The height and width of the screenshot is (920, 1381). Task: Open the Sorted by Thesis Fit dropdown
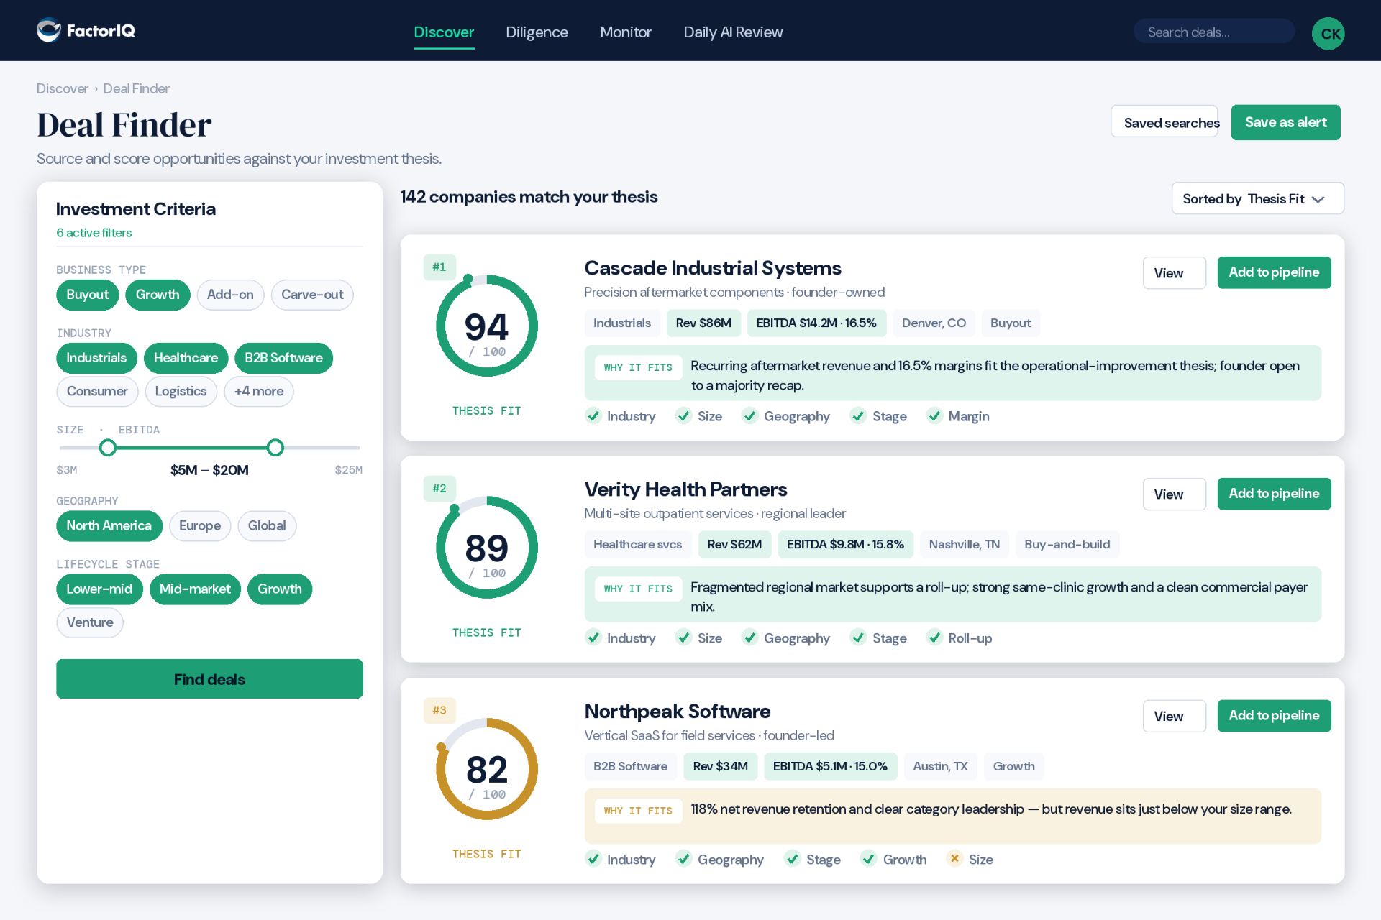click(1257, 198)
